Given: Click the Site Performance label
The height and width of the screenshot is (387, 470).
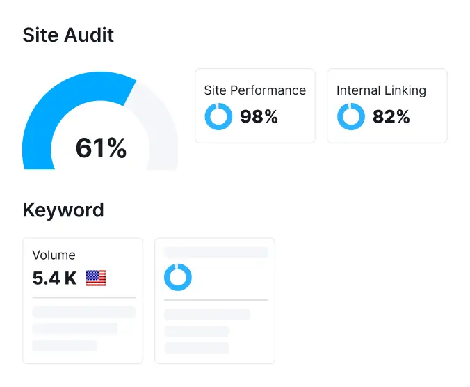Looking at the screenshot, I should [x=254, y=90].
